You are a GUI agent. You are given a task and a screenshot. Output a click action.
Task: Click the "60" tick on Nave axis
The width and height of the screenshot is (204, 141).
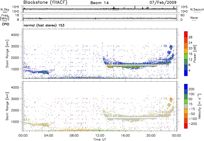tap(182, 15)
